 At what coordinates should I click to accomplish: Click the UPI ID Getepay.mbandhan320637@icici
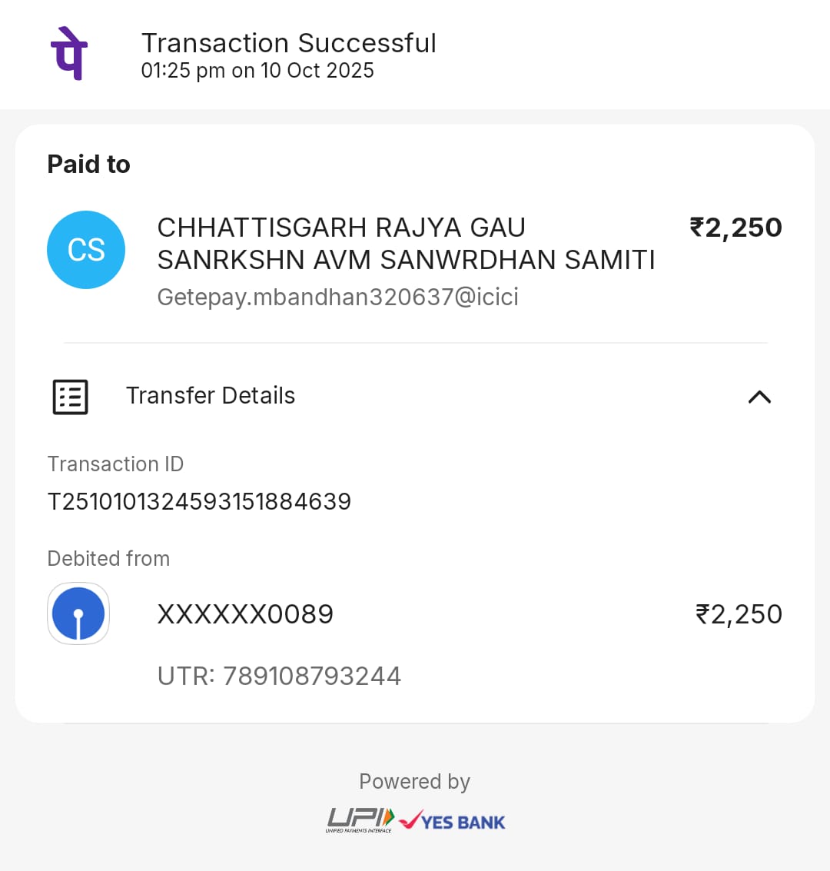337,297
